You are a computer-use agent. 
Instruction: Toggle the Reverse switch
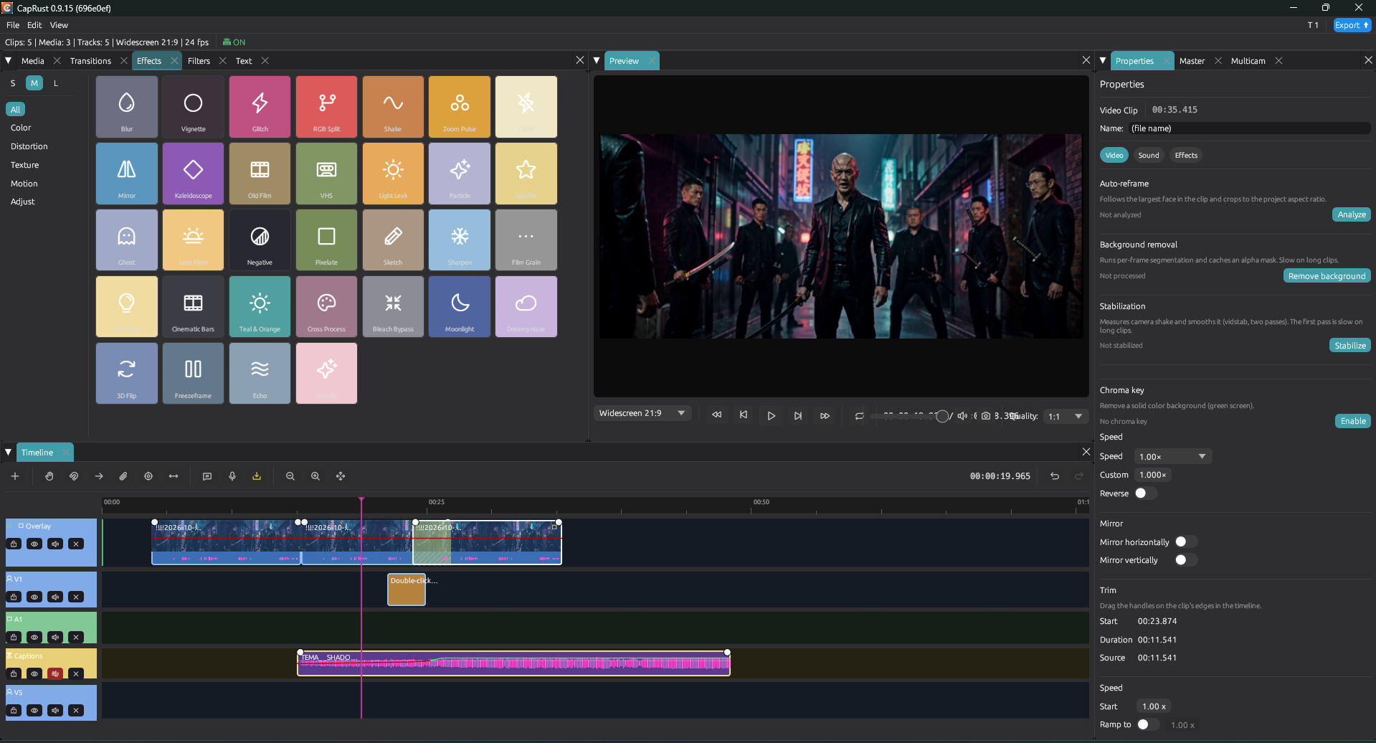pos(1145,493)
